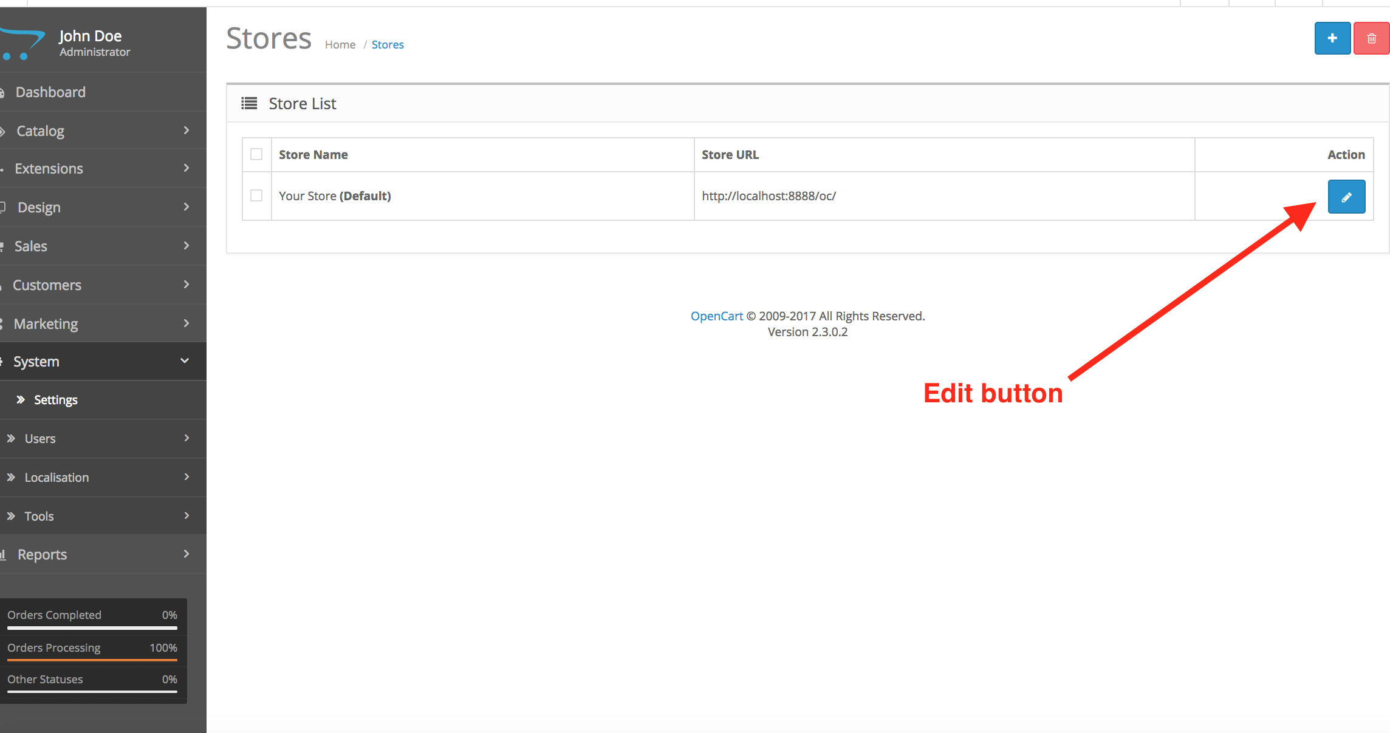Click the pencil edit icon for Your Store

click(1346, 197)
